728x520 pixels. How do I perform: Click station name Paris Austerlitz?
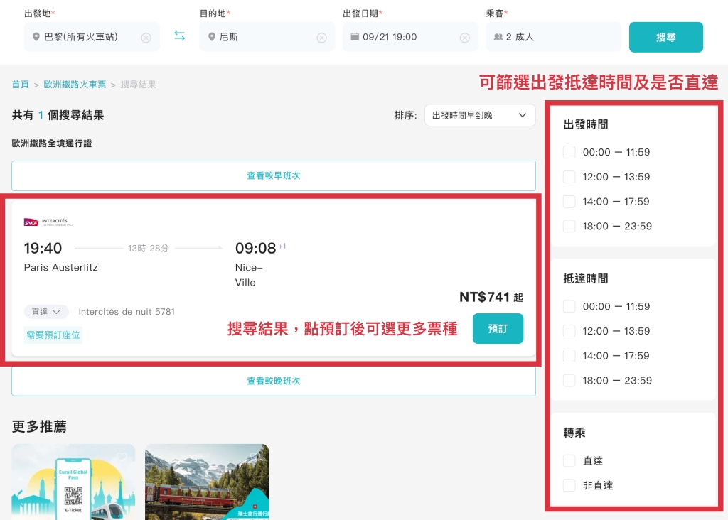61,268
